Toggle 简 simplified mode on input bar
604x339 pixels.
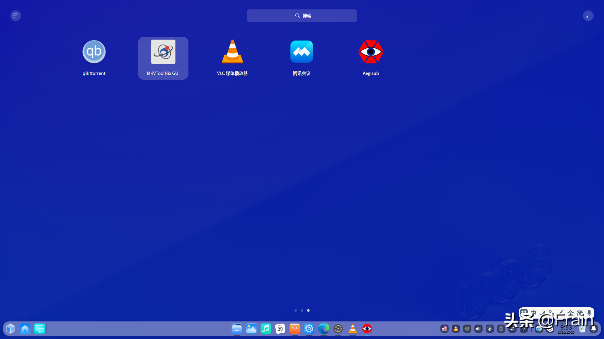[580, 313]
